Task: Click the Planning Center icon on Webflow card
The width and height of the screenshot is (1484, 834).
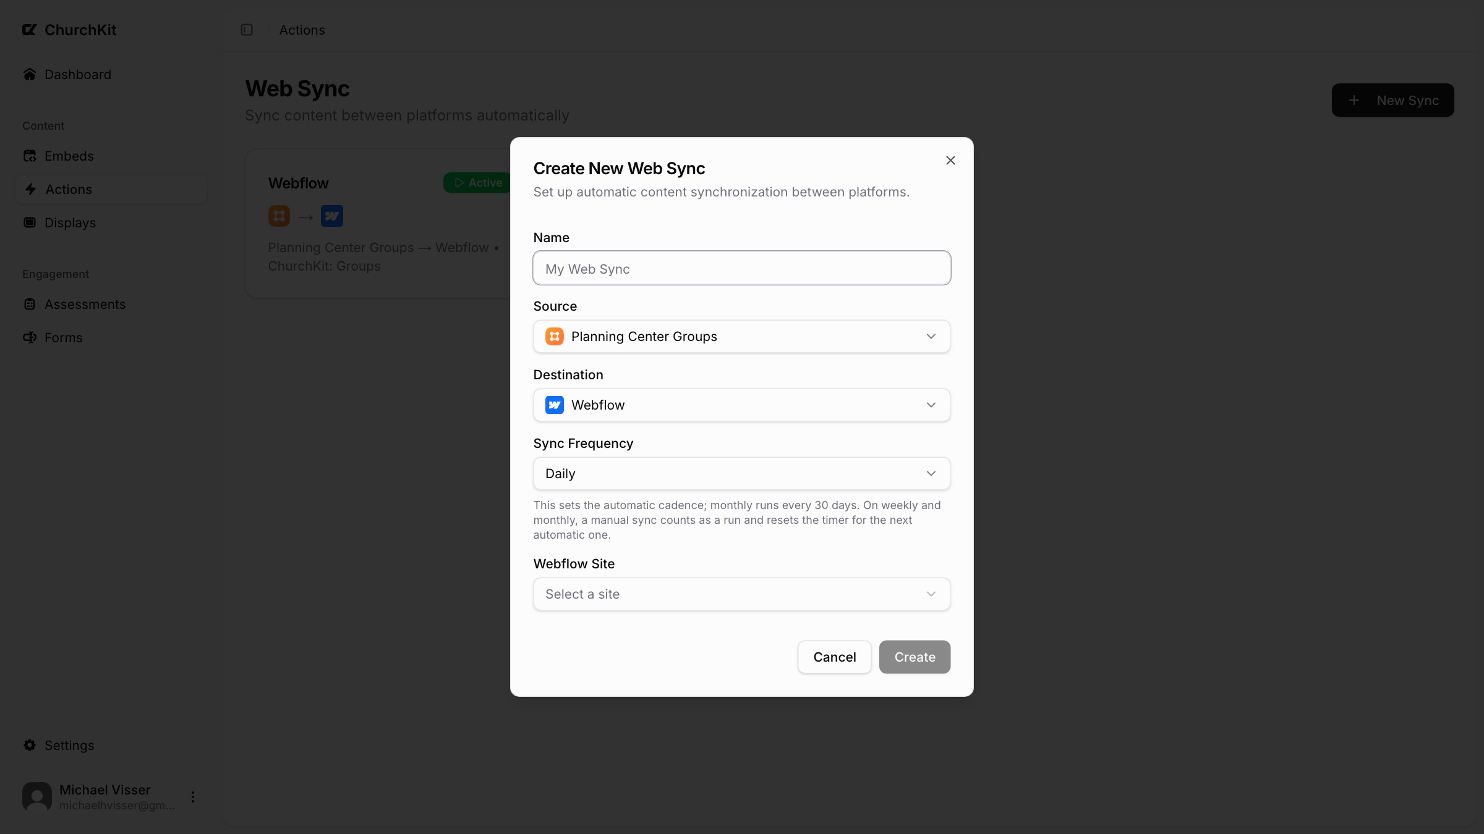Action: (x=279, y=216)
